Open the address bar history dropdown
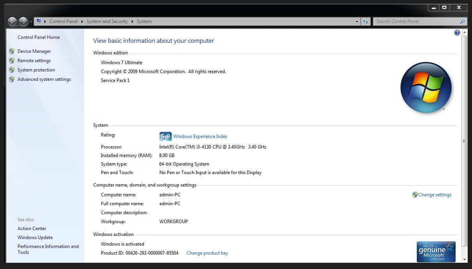 pyautogui.click(x=357, y=22)
